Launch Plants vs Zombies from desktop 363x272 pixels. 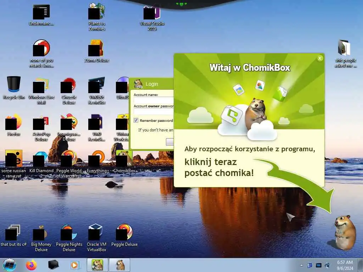tap(96, 17)
